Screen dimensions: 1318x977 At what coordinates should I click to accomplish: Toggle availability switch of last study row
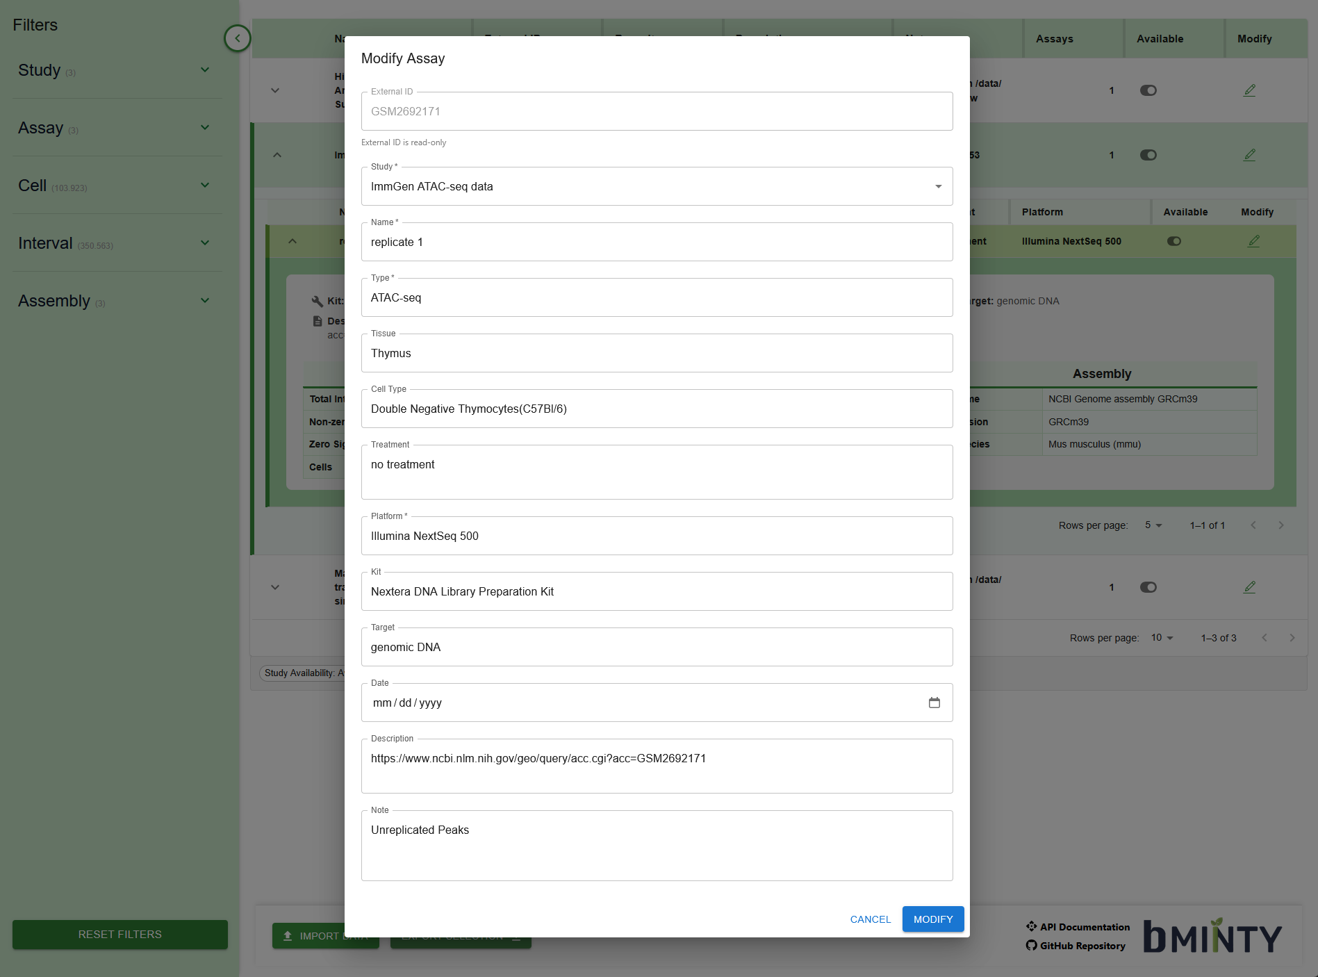pyautogui.click(x=1148, y=587)
